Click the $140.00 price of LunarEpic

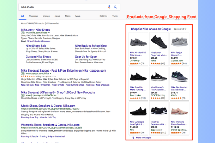(x=134, y=127)
